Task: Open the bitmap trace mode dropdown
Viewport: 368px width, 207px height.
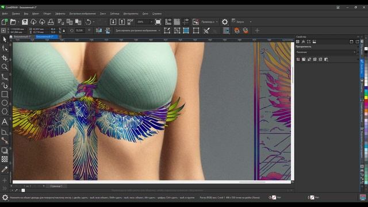Action: point(138,30)
